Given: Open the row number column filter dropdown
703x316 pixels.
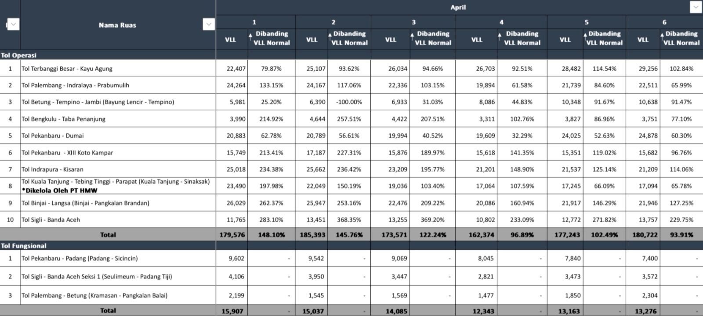Looking at the screenshot, I should point(13,25).
